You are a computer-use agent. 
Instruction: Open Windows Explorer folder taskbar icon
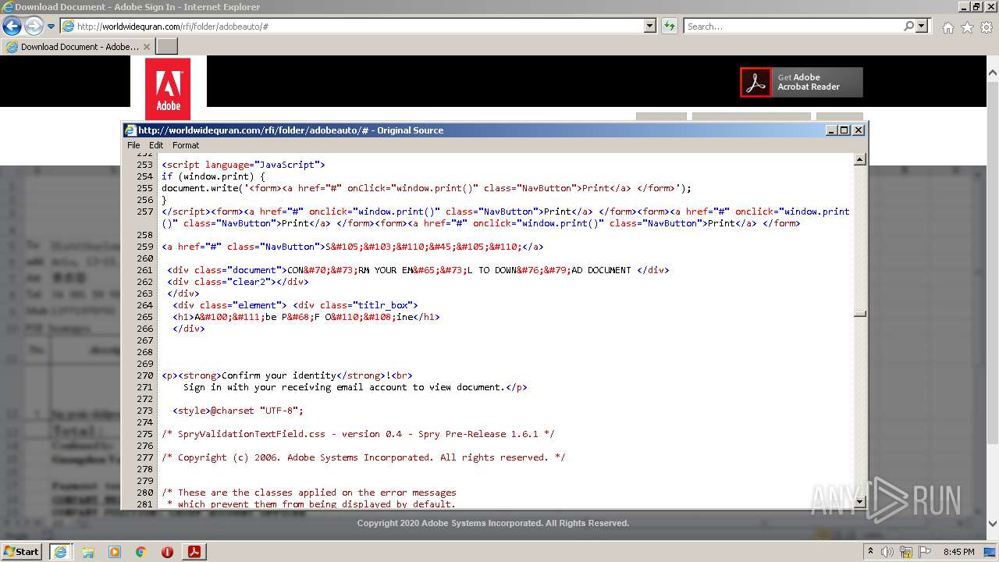tap(88, 552)
